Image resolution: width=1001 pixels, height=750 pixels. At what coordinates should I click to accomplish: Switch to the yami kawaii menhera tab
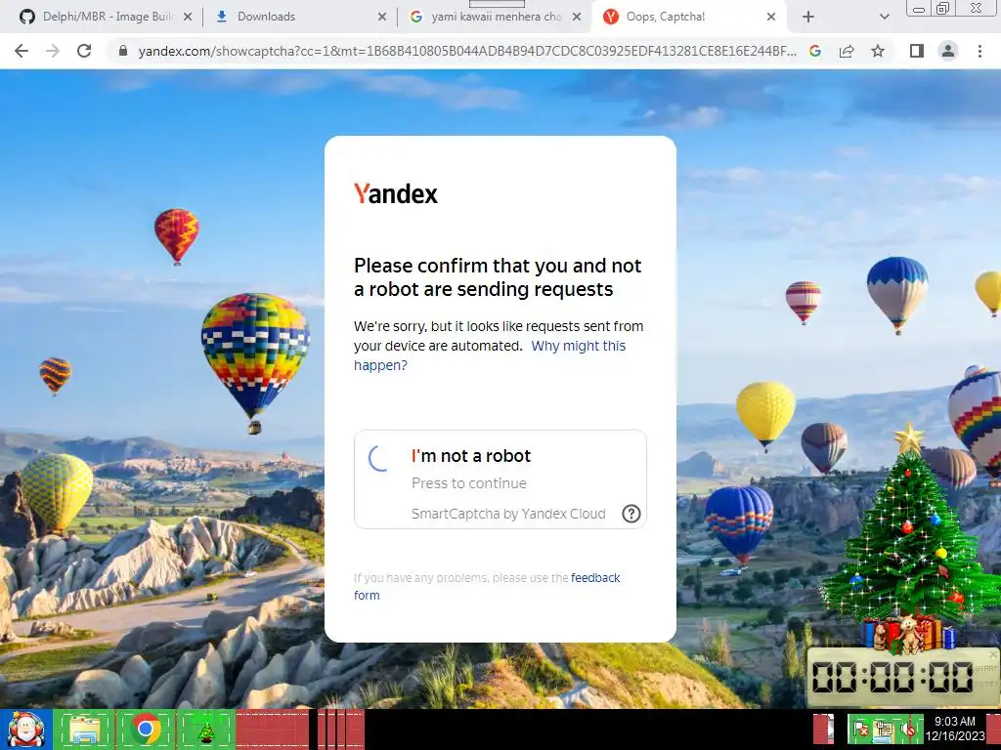[496, 17]
